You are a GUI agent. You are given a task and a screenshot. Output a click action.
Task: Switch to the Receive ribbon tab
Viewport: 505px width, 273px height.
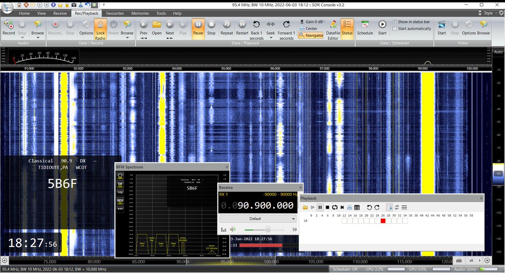[60, 13]
